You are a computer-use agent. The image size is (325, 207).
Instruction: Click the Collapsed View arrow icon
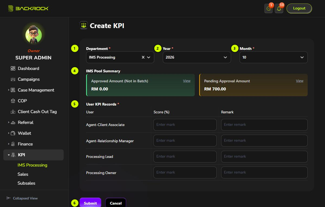tap(9, 198)
